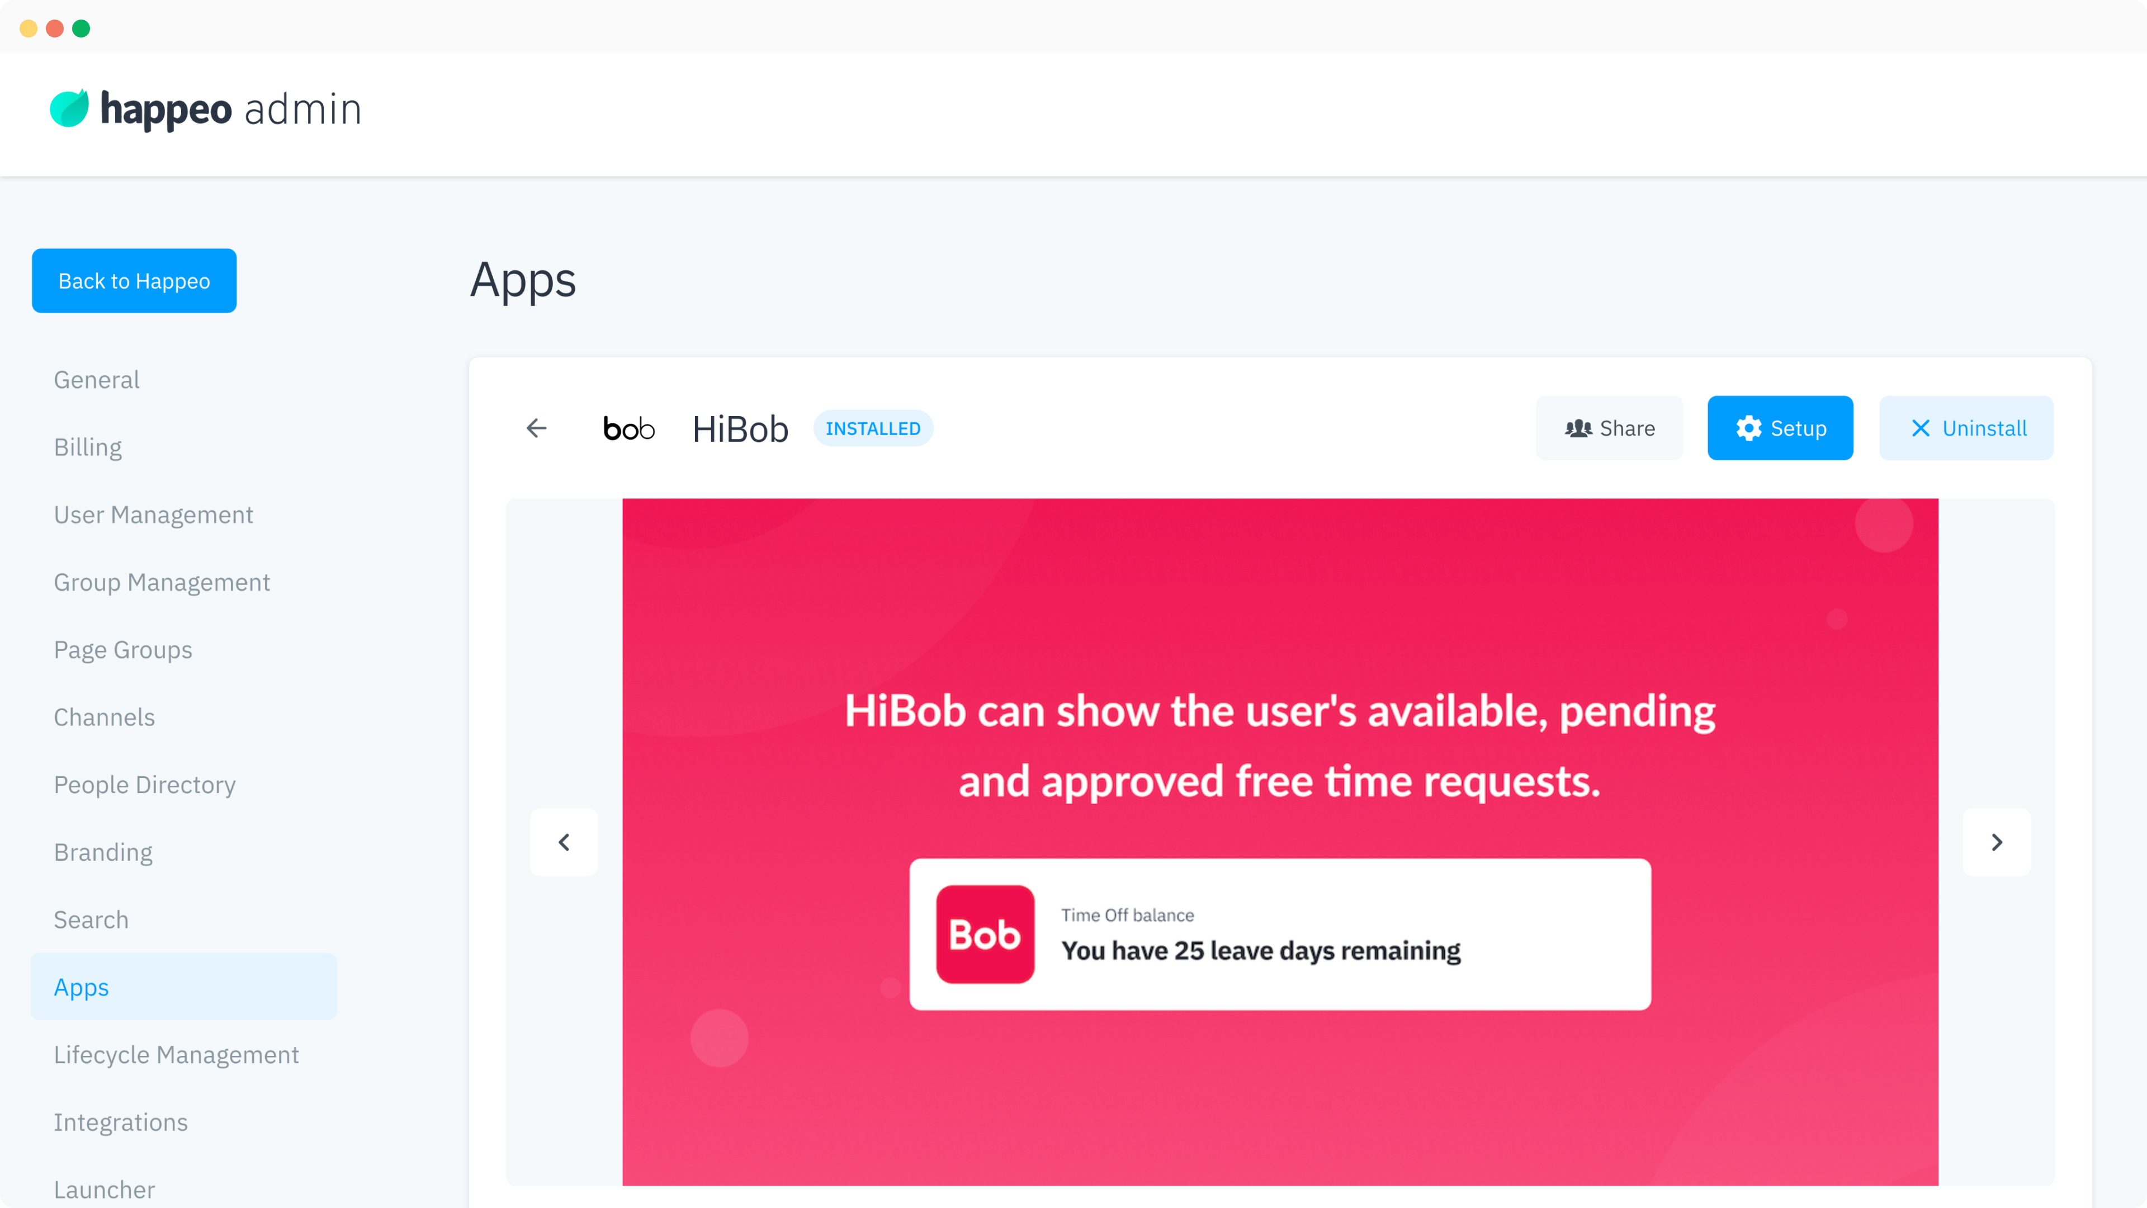Viewport: 2147px width, 1208px height.
Task: Click the Back to Happeo button
Action: (134, 281)
